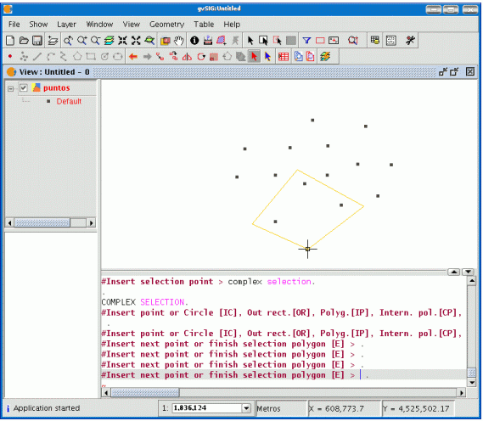
Task: Open the attribute table red grid icon
Action: click(x=284, y=57)
